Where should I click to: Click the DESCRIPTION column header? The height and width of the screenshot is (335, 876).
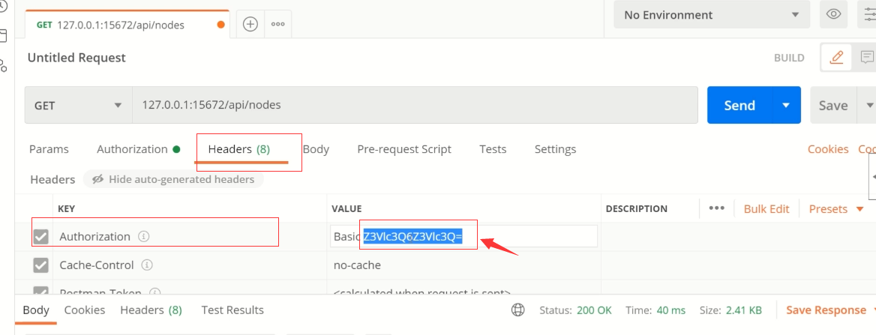(636, 209)
